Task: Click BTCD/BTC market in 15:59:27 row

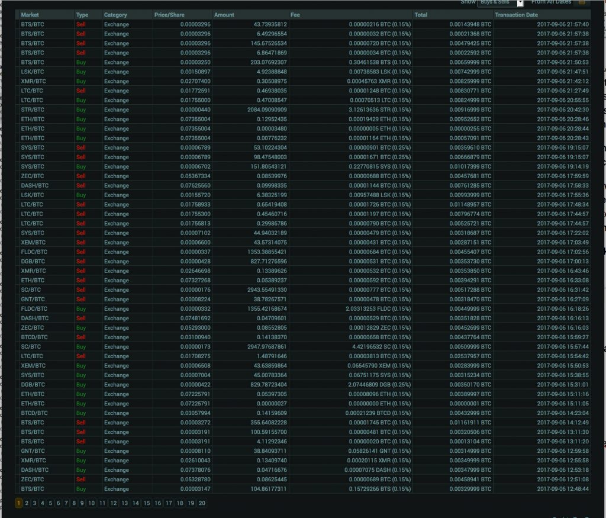Action: [34, 337]
